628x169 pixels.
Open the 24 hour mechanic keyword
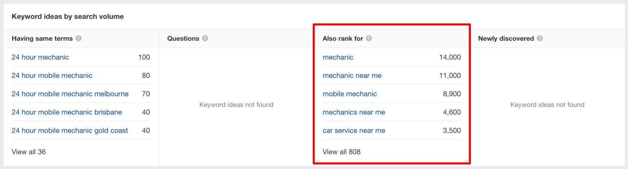click(40, 57)
